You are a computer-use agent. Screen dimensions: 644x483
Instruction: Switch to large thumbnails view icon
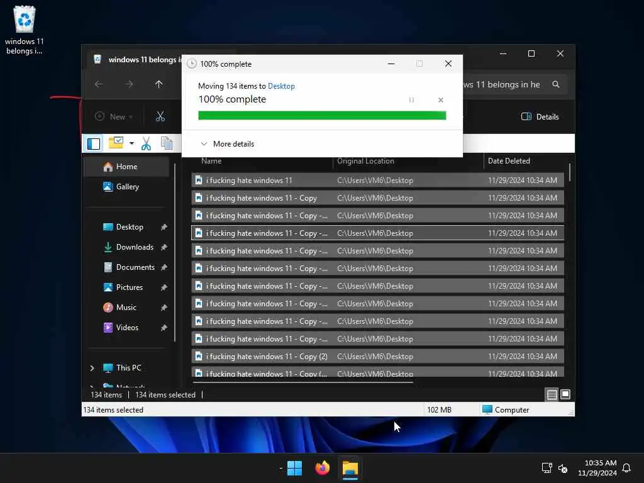[x=565, y=395]
